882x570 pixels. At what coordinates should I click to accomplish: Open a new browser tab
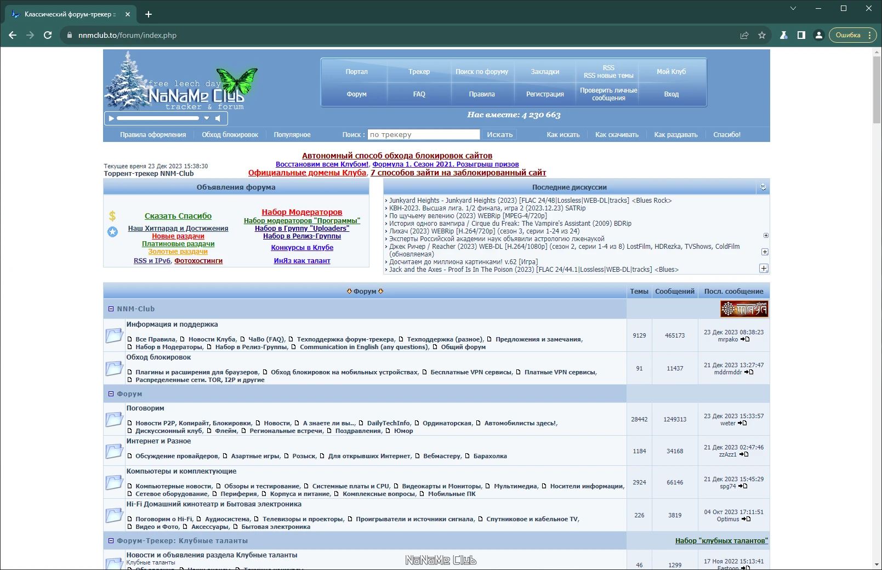pos(149,14)
